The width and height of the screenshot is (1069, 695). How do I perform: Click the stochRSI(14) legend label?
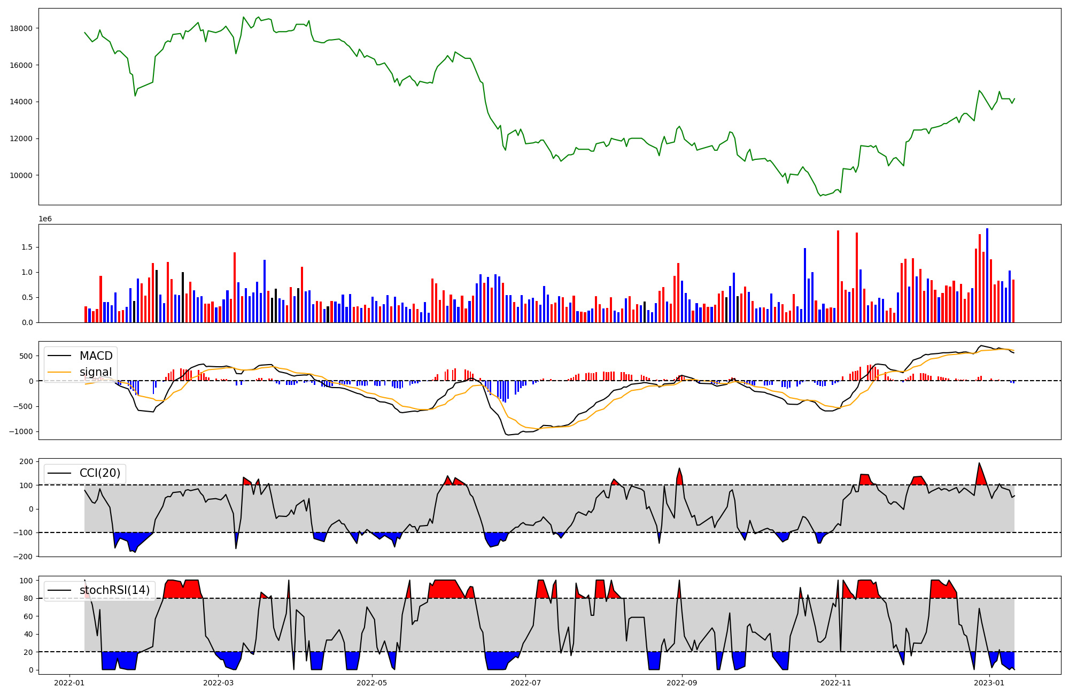pyautogui.click(x=114, y=590)
